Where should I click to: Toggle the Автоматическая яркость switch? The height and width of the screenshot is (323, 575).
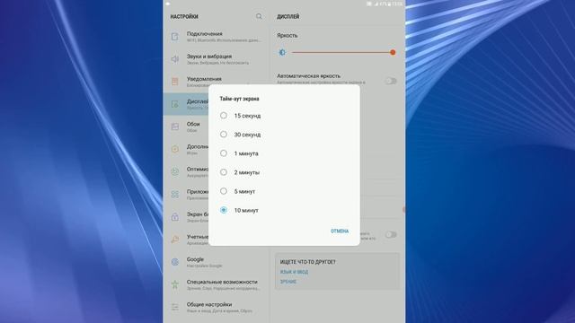[391, 81]
